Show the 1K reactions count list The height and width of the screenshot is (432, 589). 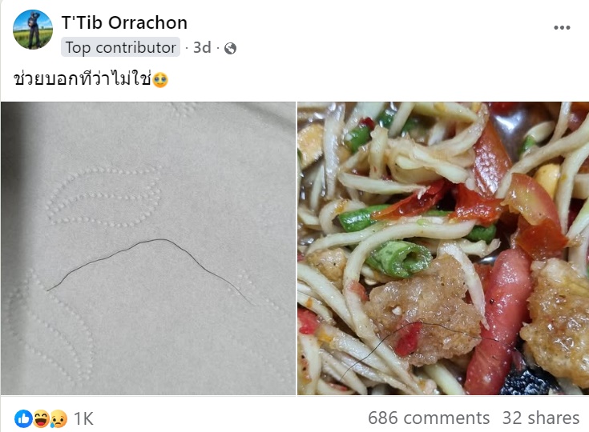tap(83, 419)
